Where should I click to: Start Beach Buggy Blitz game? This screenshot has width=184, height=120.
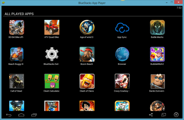point(17,54)
